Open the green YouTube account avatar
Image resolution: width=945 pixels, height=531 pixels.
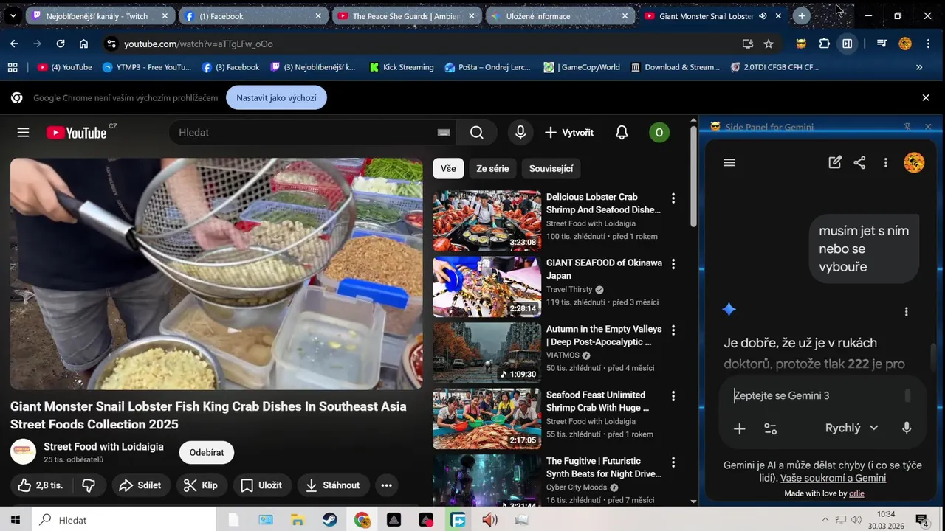659,133
